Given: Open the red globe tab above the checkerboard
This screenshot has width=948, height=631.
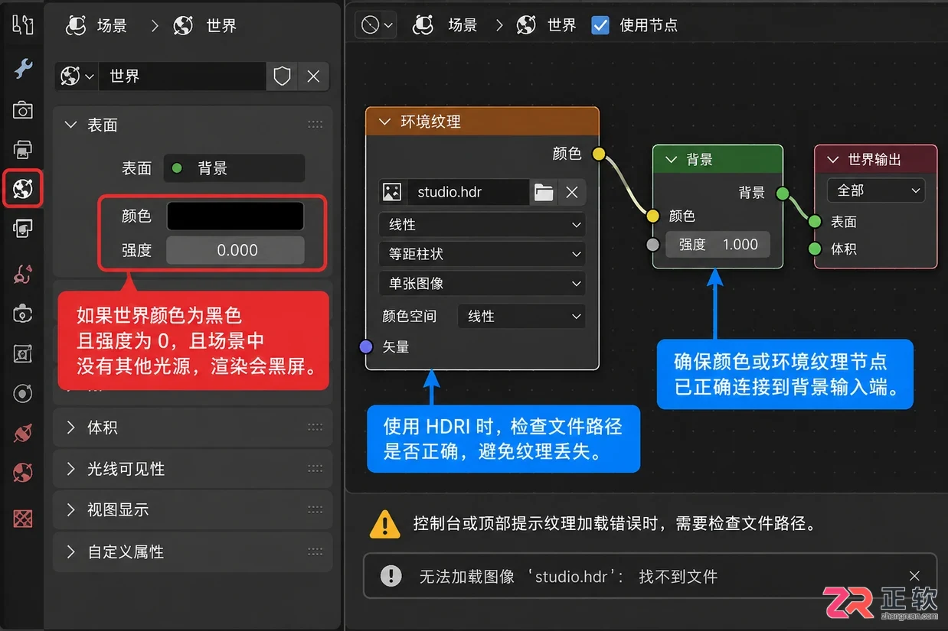Looking at the screenshot, I should [x=23, y=473].
